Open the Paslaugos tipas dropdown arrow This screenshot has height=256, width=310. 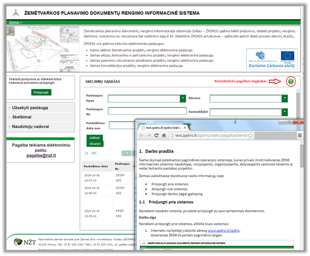point(183,98)
